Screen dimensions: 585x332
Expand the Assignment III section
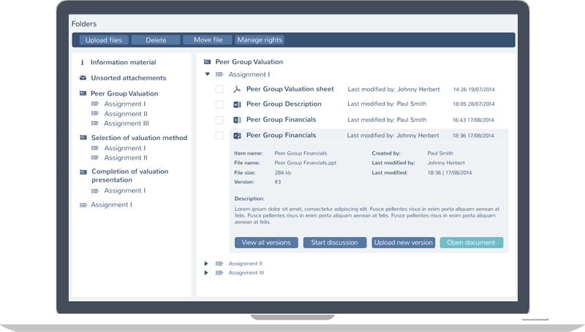(x=207, y=273)
